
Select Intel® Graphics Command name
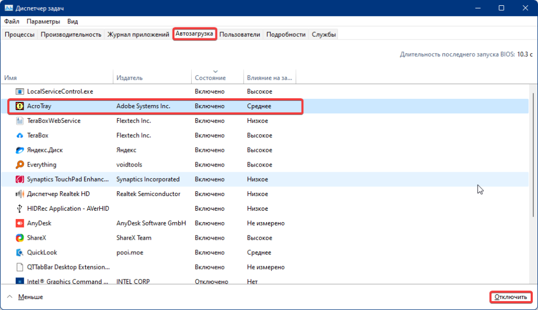[x=68, y=281]
